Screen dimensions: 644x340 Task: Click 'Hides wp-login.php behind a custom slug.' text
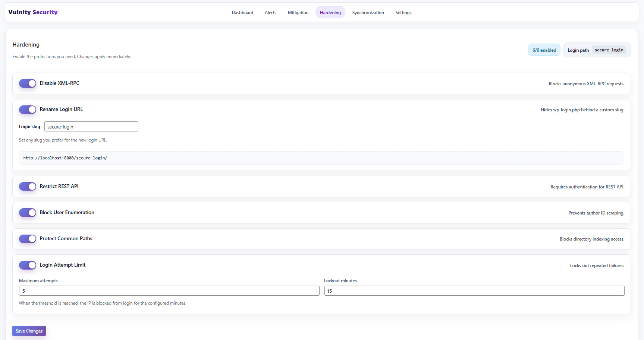click(x=583, y=110)
